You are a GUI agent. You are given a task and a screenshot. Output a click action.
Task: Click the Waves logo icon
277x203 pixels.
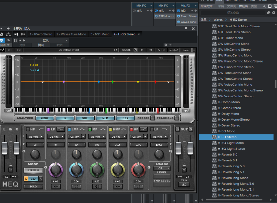(x=2, y=50)
